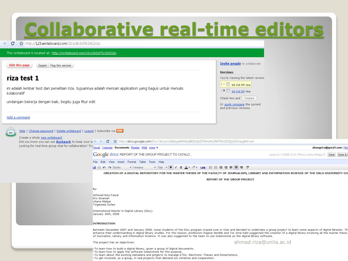Align text right in Google Docs
Viewport: 348px width, 261px height.
tap(242, 168)
